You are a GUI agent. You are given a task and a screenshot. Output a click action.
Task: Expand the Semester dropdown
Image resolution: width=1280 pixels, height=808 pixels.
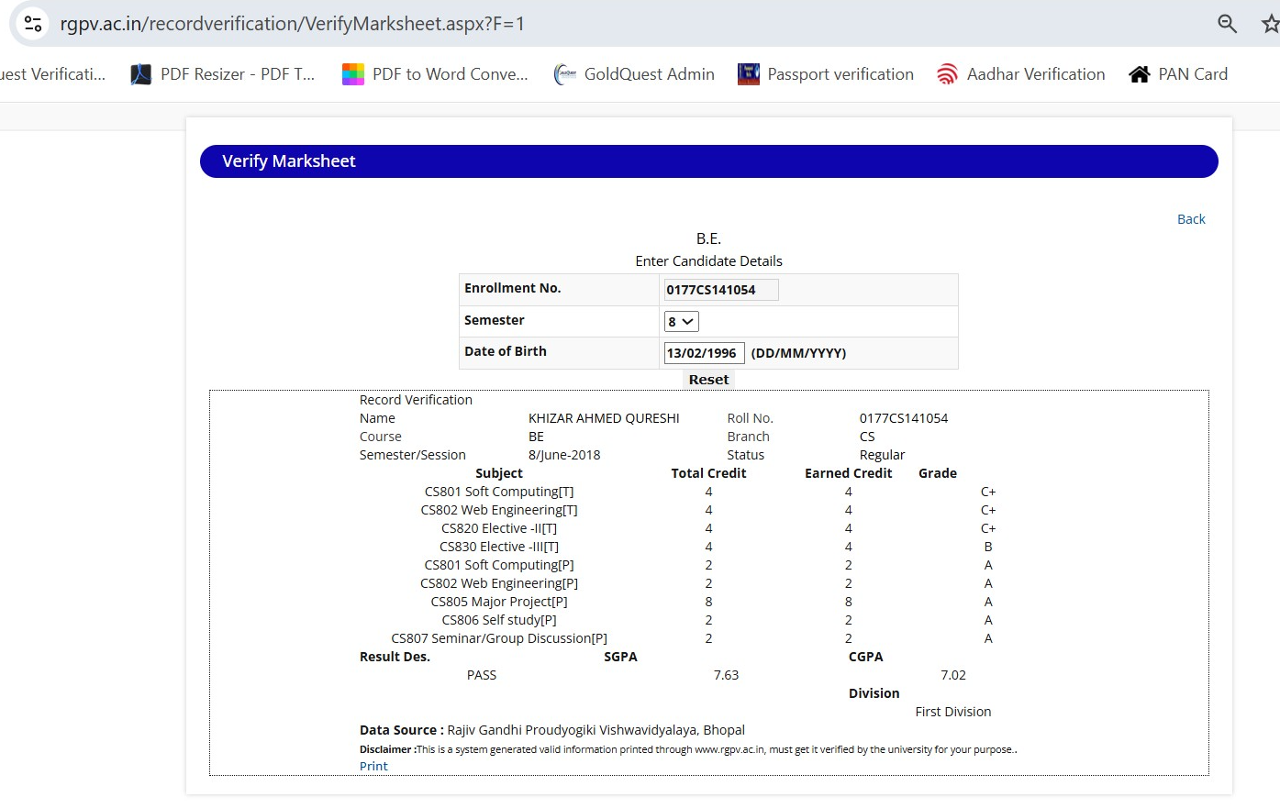pos(681,322)
